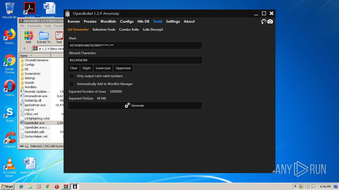The image size is (339, 190).
Task: Click the Clear characters button
Action: point(74,68)
